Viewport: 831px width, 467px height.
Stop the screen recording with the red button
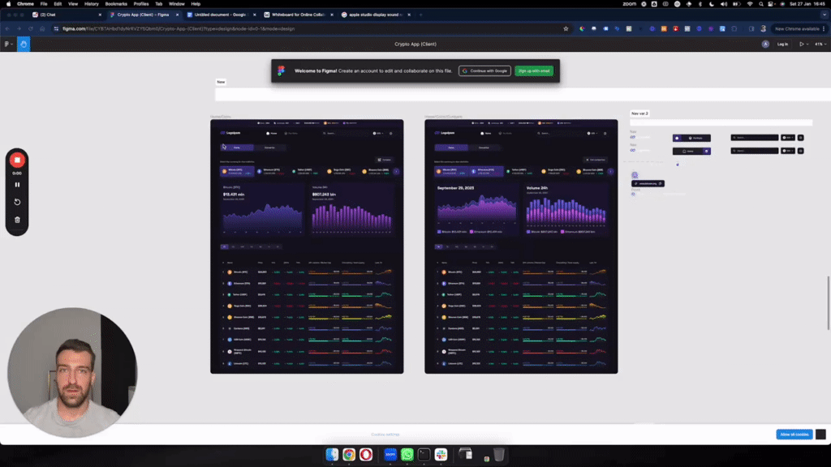pos(16,160)
